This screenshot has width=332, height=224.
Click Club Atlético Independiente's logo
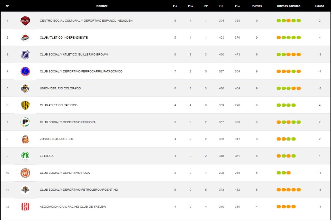25,38
